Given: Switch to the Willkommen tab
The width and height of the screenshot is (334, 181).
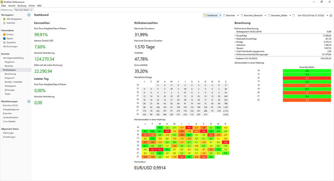Looking at the screenshot, I should (7, 10).
